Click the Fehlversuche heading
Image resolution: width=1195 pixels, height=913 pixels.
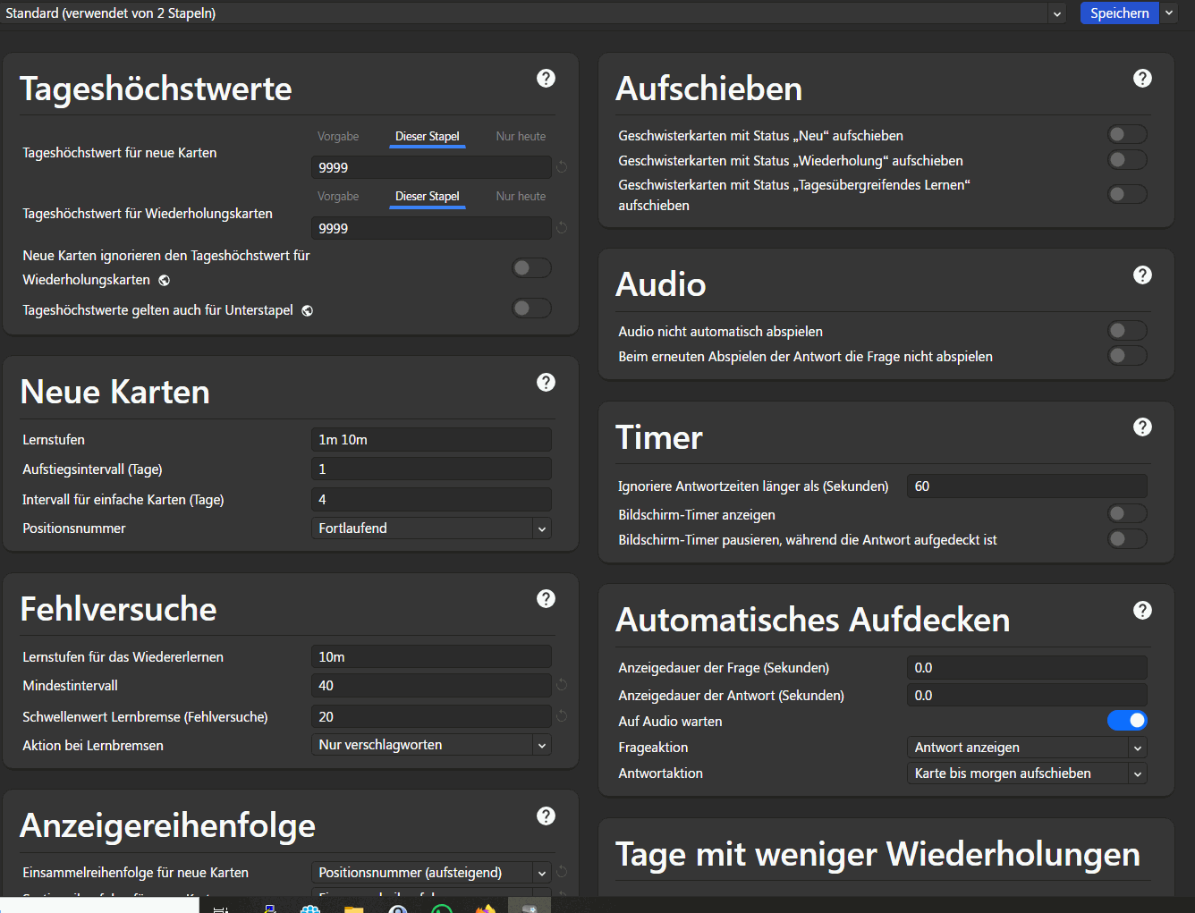click(x=119, y=609)
